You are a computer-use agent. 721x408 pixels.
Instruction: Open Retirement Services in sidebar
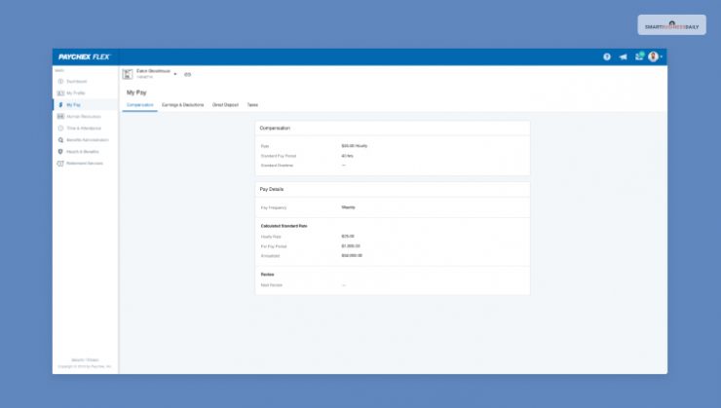tap(85, 163)
